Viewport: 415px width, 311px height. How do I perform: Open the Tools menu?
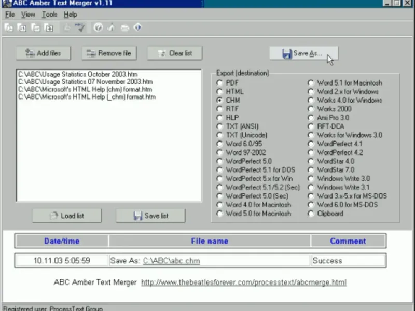(49, 15)
